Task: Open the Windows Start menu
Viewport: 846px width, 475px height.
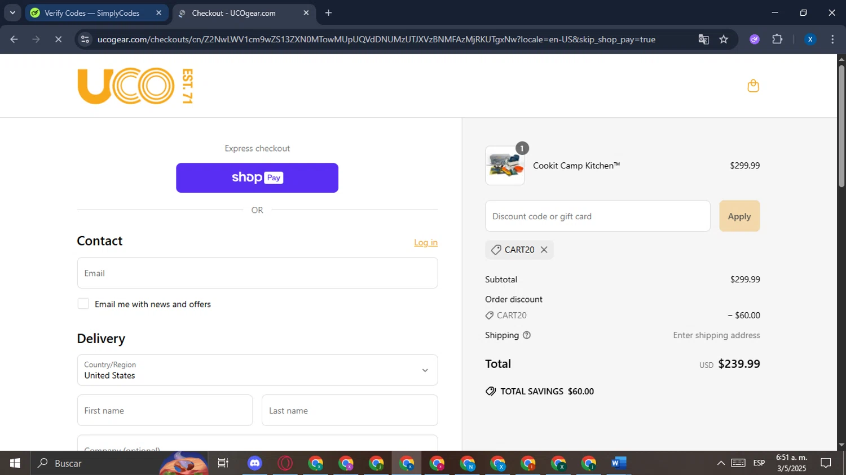Action: pos(15,463)
